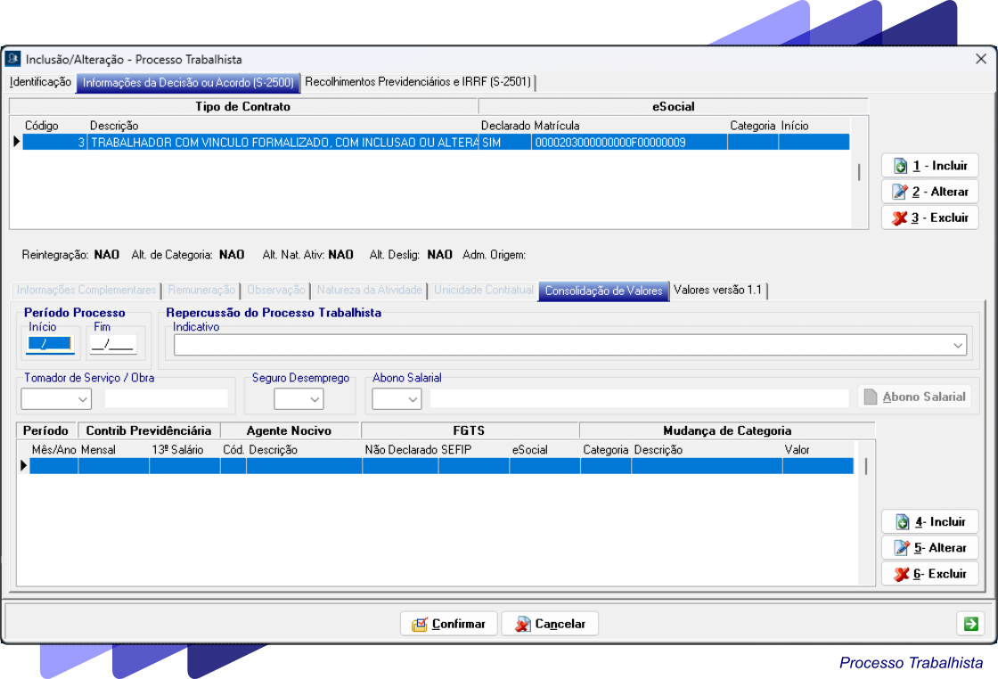Expand the Abono Salarial combo box

(413, 399)
